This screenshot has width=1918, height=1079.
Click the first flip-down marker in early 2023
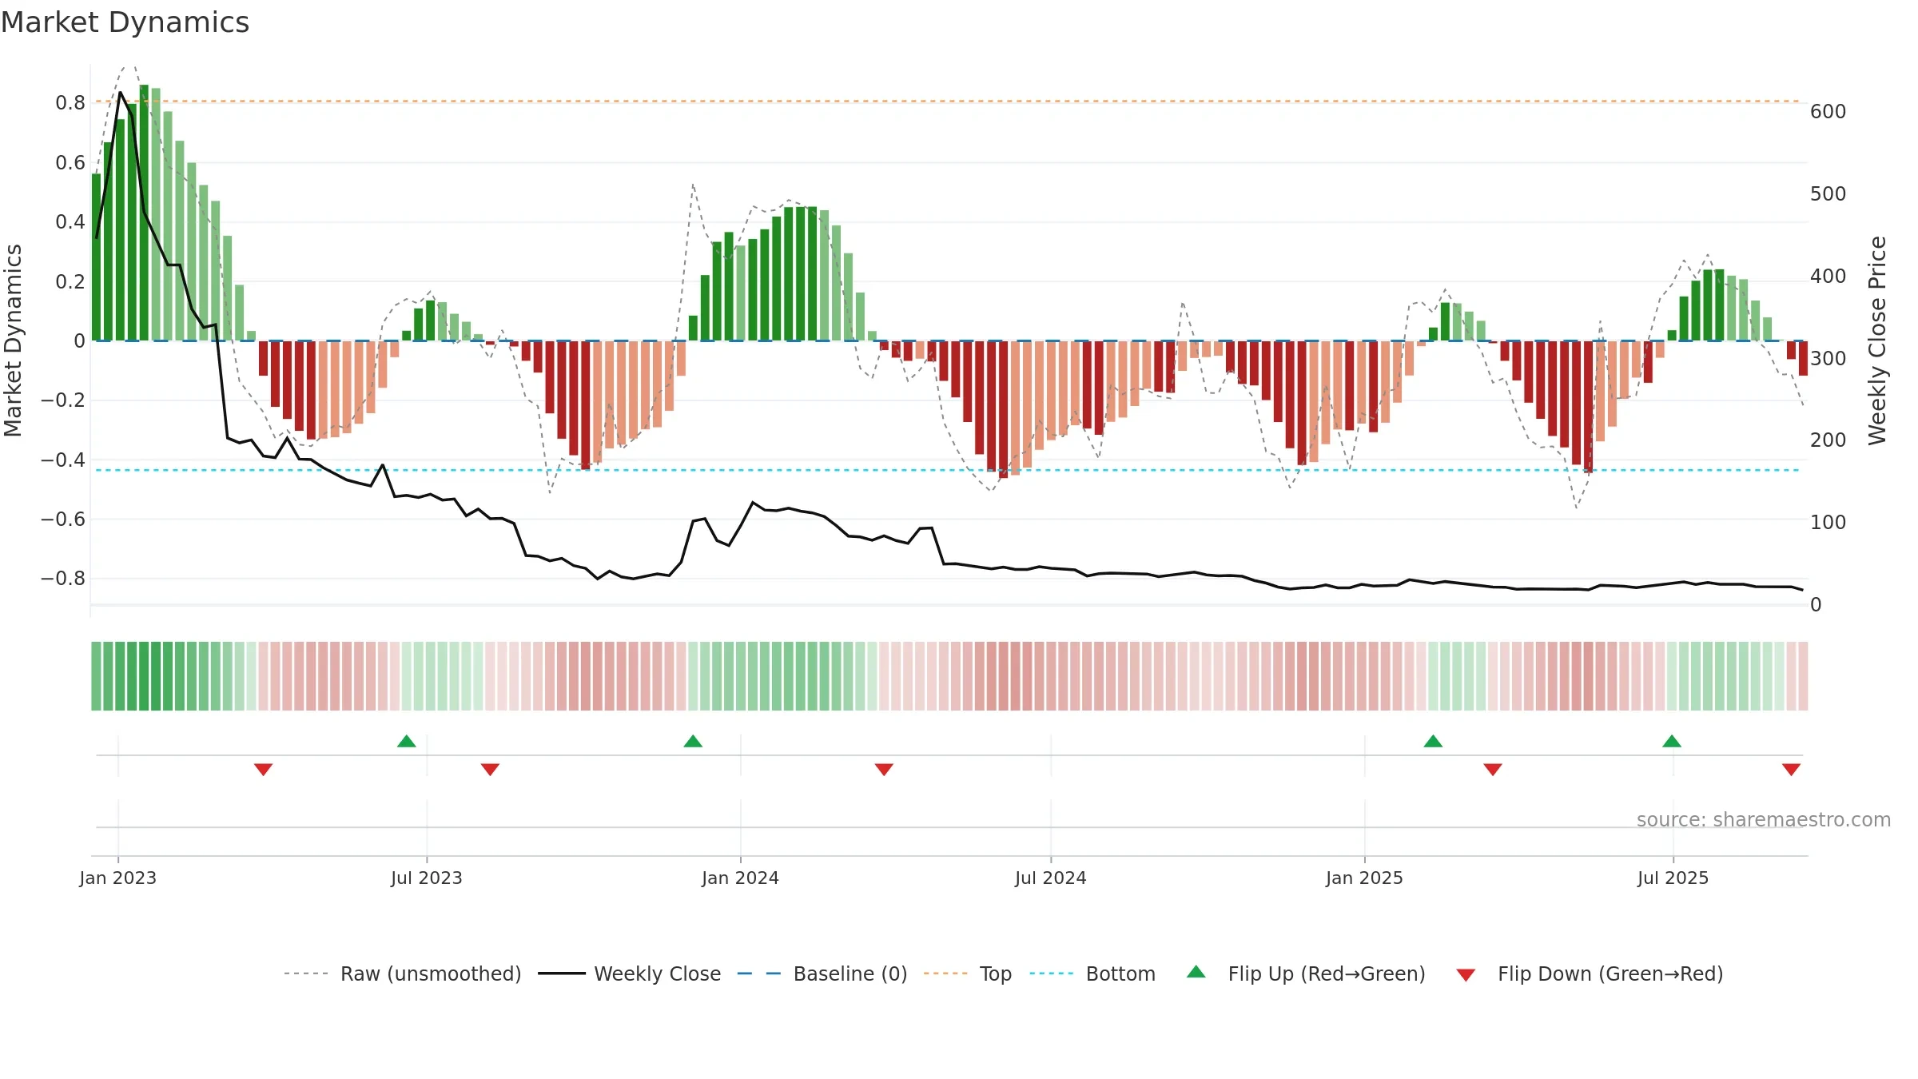264,769
